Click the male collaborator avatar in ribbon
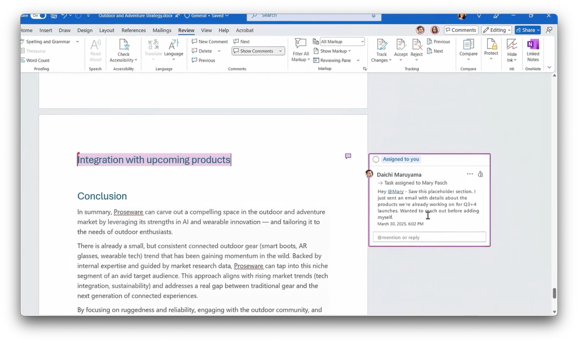Image resolution: width=578 pixels, height=343 pixels. (x=420, y=30)
